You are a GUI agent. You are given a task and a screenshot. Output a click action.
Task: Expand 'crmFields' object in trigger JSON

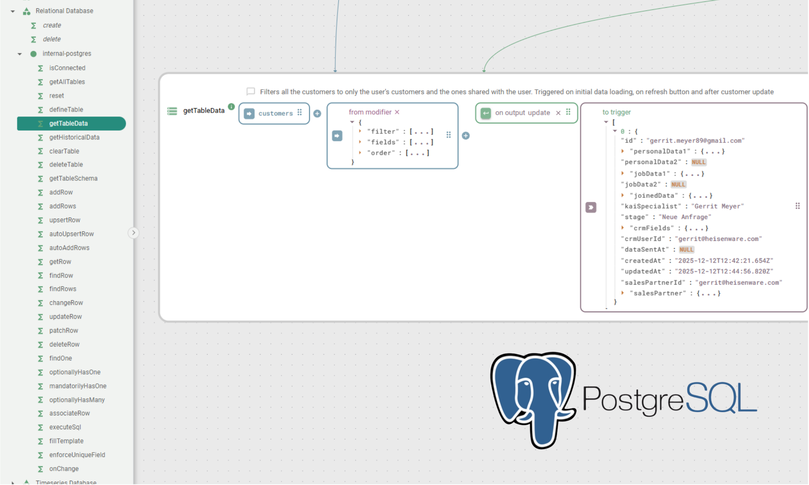pyautogui.click(x=623, y=227)
